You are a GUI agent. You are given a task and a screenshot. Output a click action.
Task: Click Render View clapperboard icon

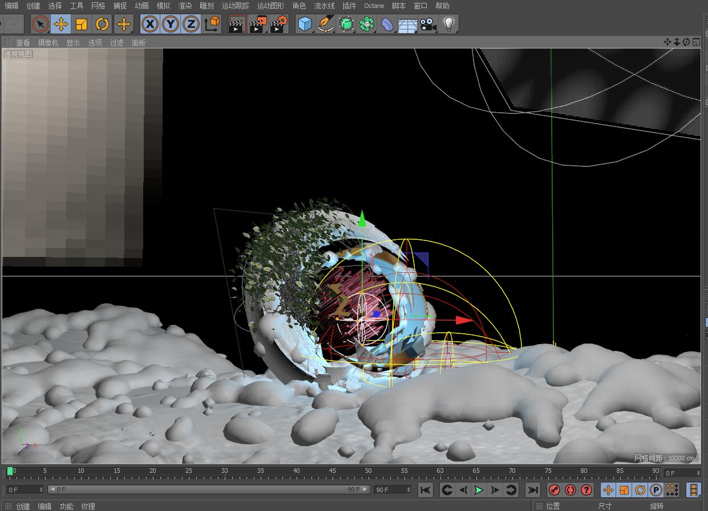(237, 24)
